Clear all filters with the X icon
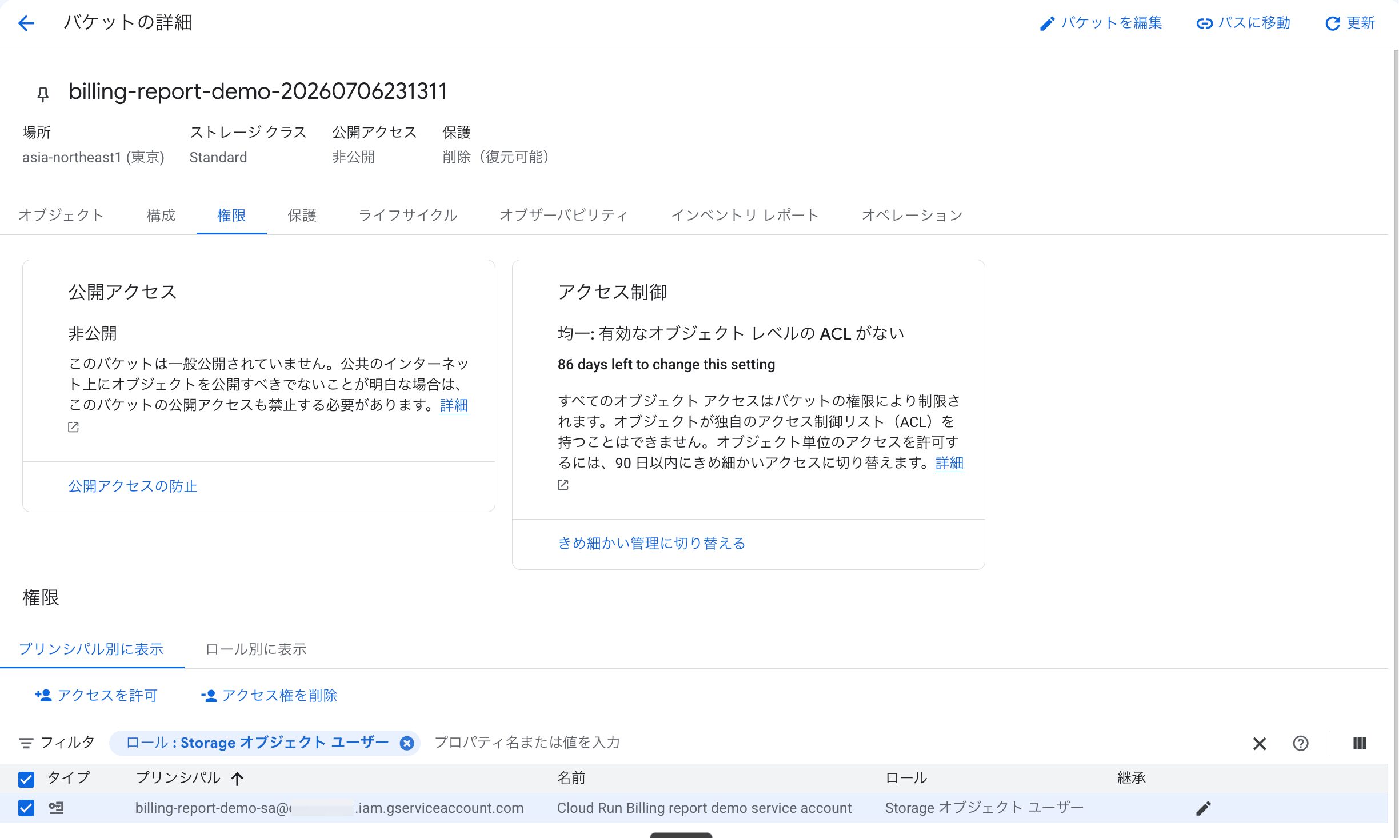The image size is (1399, 838). click(1260, 743)
